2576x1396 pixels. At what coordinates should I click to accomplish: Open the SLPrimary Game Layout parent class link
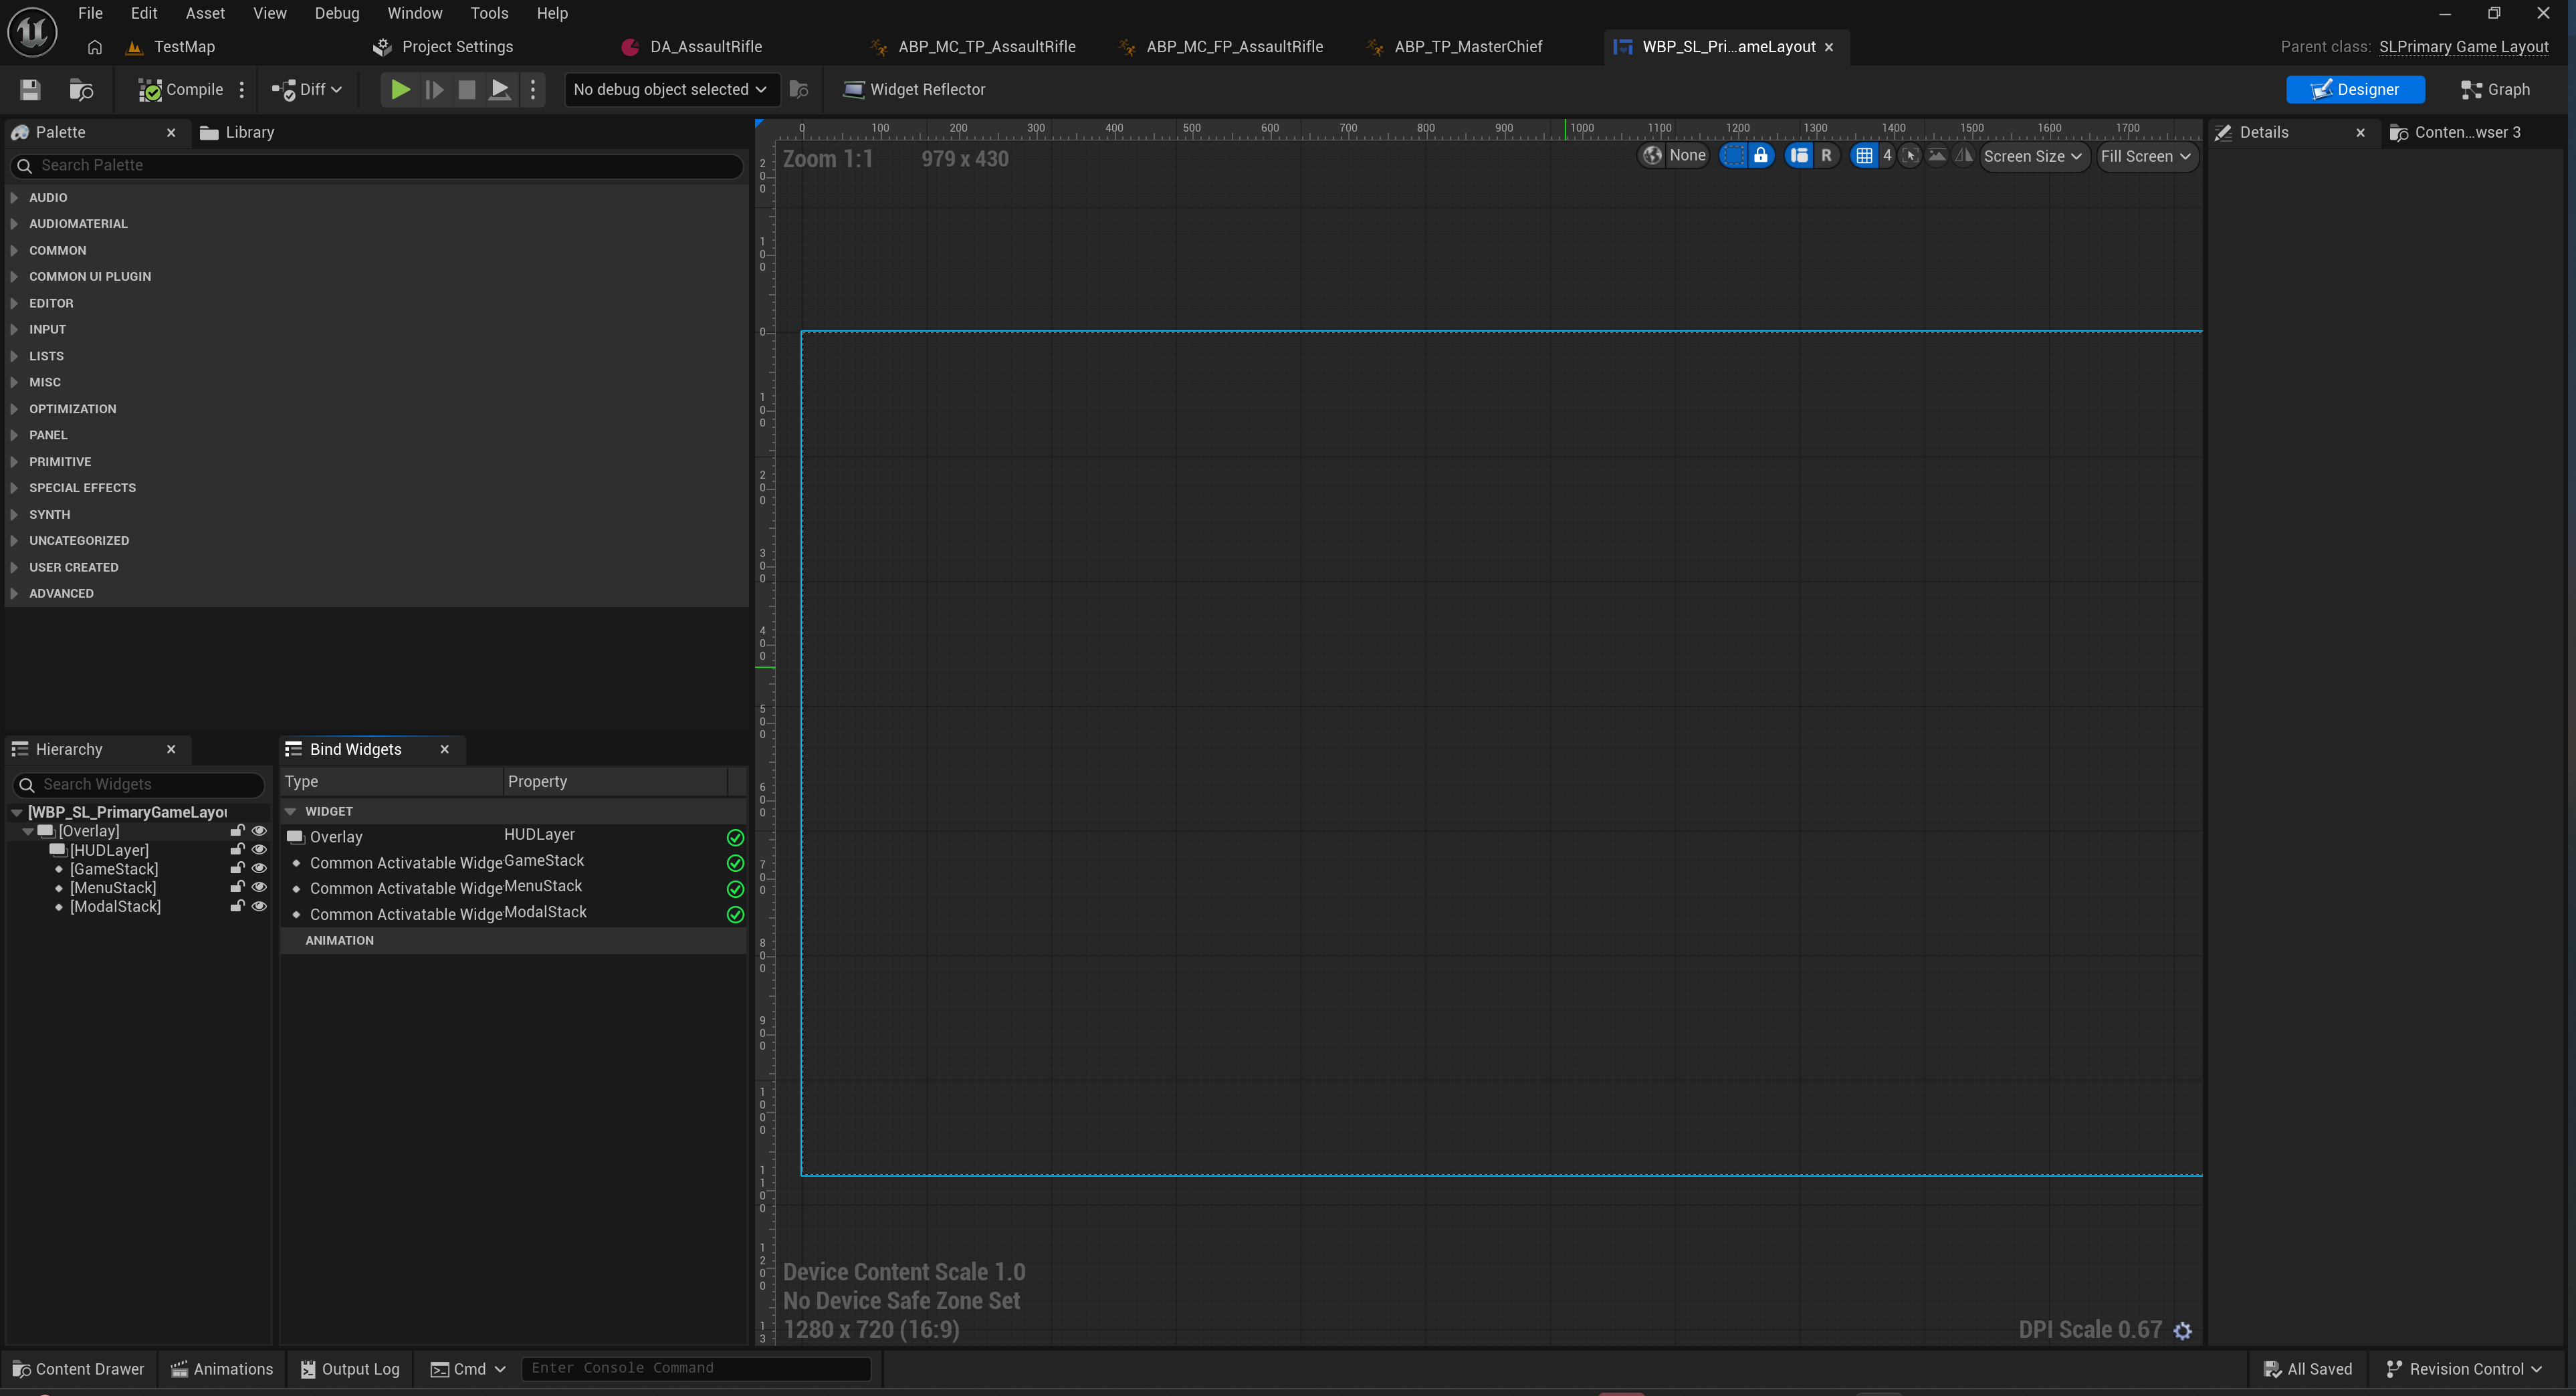point(2463,47)
